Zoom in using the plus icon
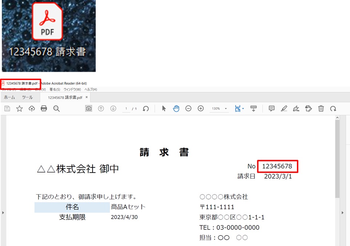 click(200, 108)
